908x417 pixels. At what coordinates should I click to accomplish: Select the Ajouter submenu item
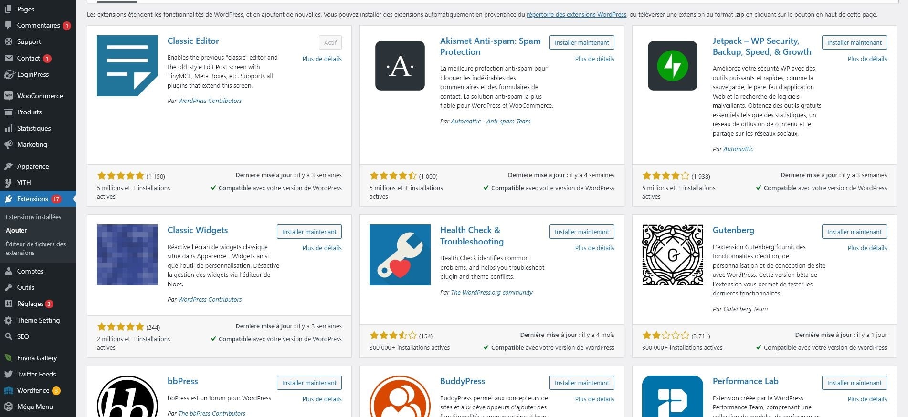[x=16, y=230]
